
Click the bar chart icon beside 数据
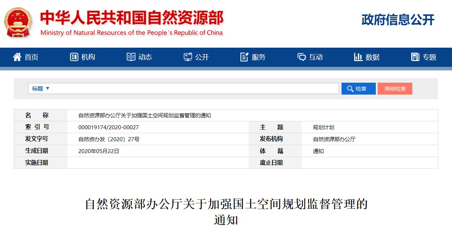click(x=358, y=57)
